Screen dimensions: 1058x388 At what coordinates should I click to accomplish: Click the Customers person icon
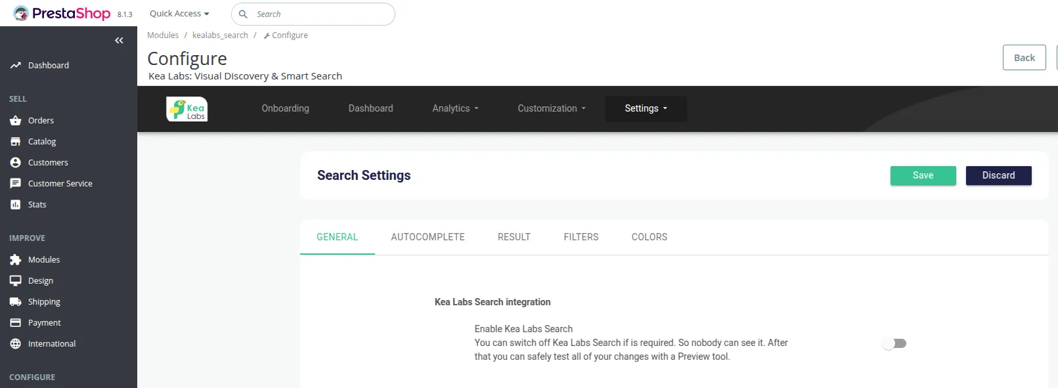tap(16, 163)
